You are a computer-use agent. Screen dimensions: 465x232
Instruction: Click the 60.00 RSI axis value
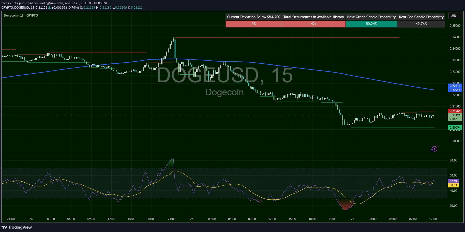[x=453, y=175]
